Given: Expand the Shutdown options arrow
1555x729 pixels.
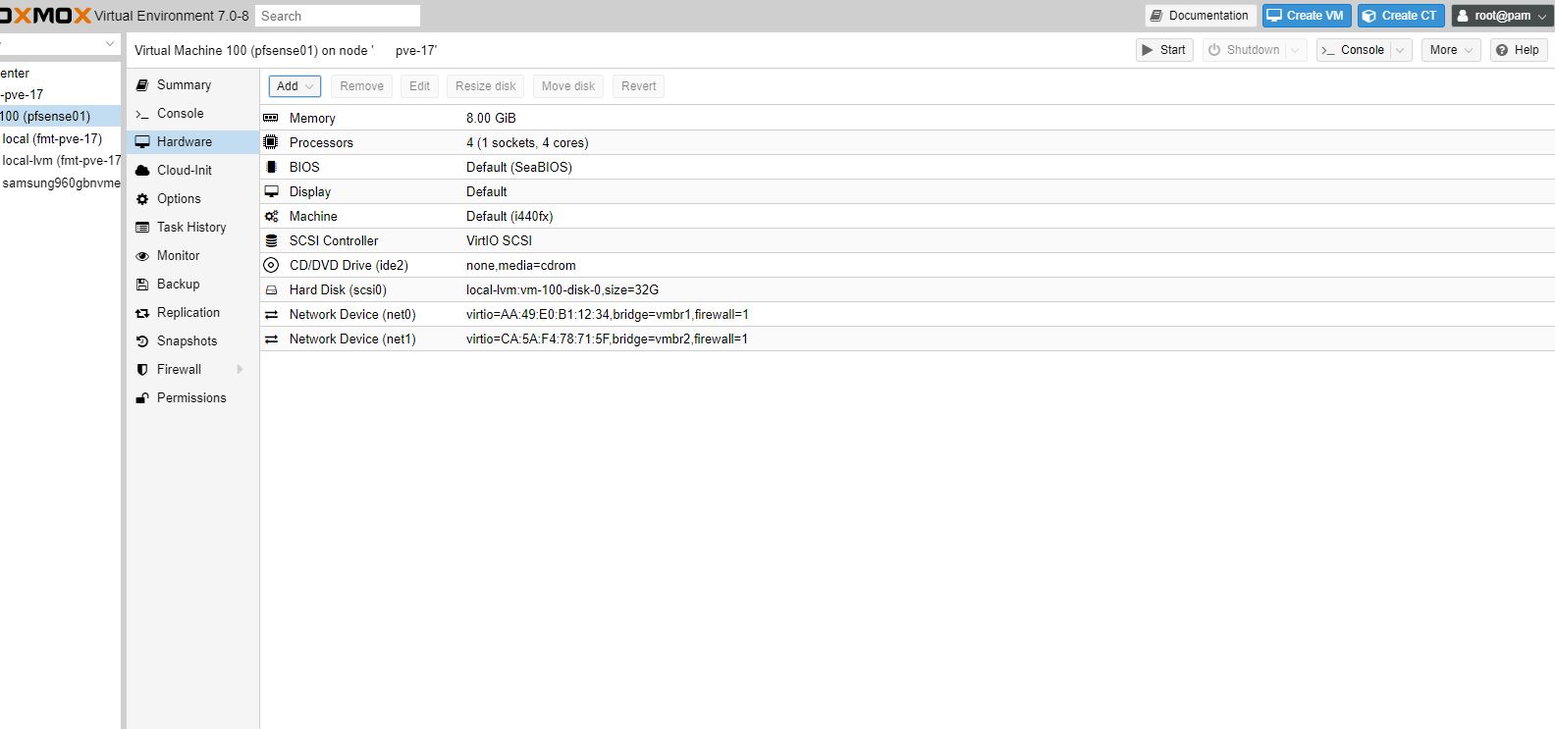Looking at the screenshot, I should [x=1296, y=50].
